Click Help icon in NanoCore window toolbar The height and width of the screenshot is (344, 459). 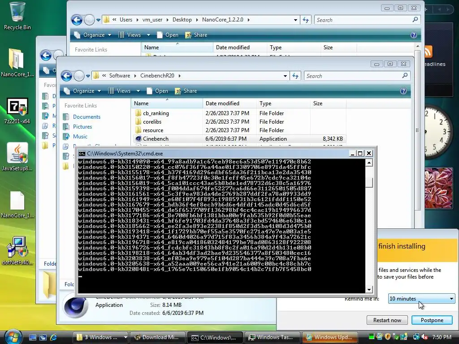tap(413, 35)
